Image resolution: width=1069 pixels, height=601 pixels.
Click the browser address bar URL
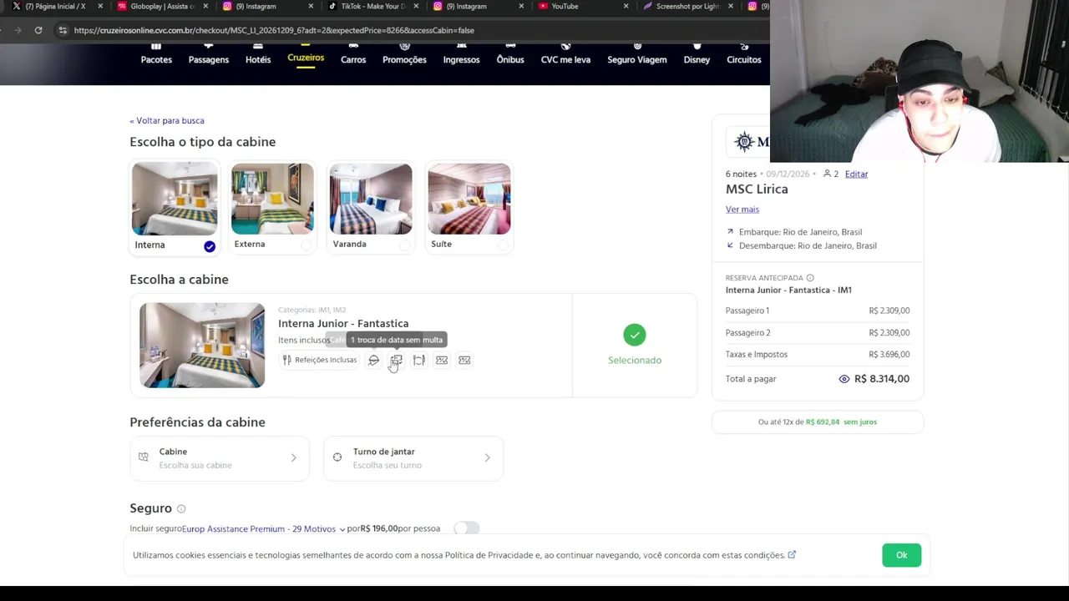274,30
